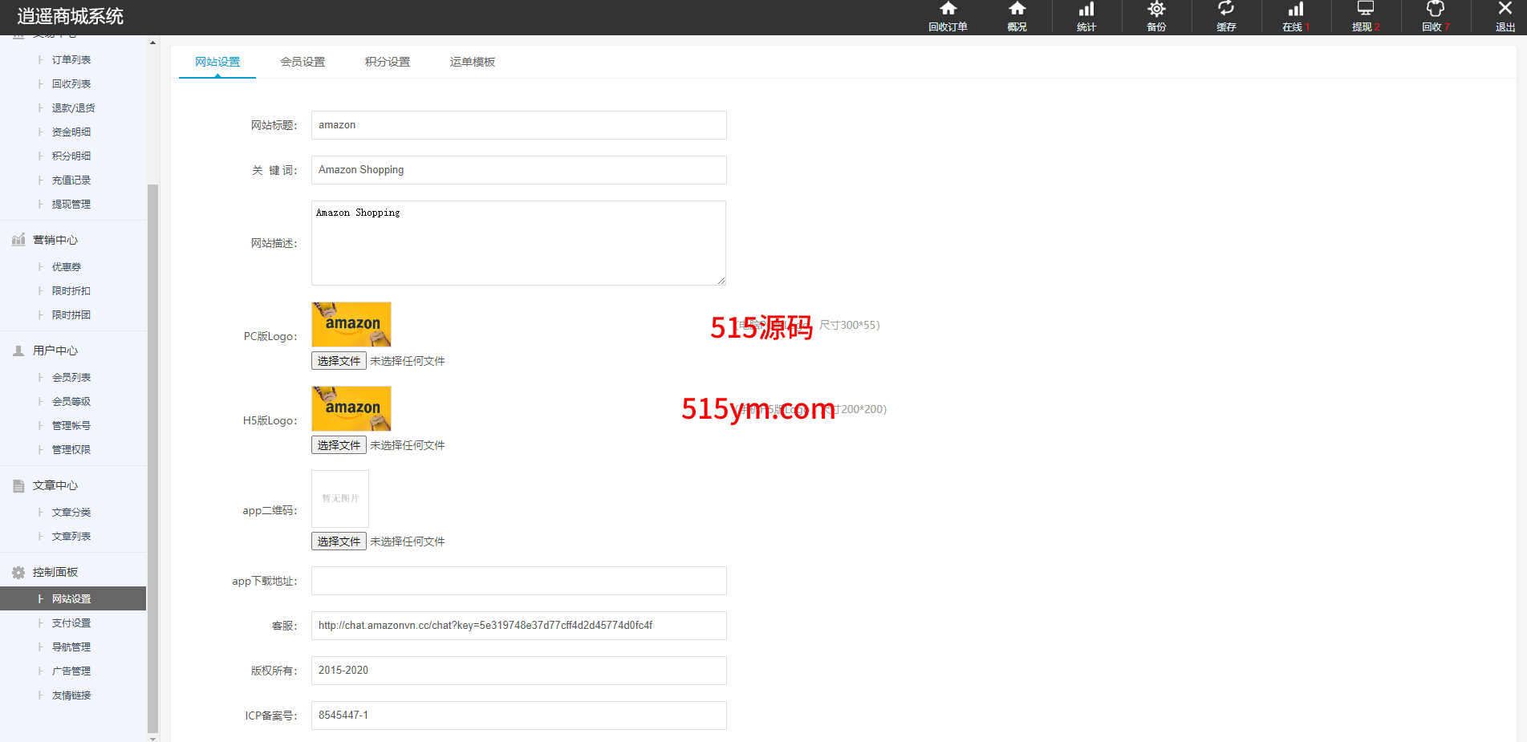Open 支付设置 in the sidebar
Viewport: 1527px width, 742px height.
(71, 623)
